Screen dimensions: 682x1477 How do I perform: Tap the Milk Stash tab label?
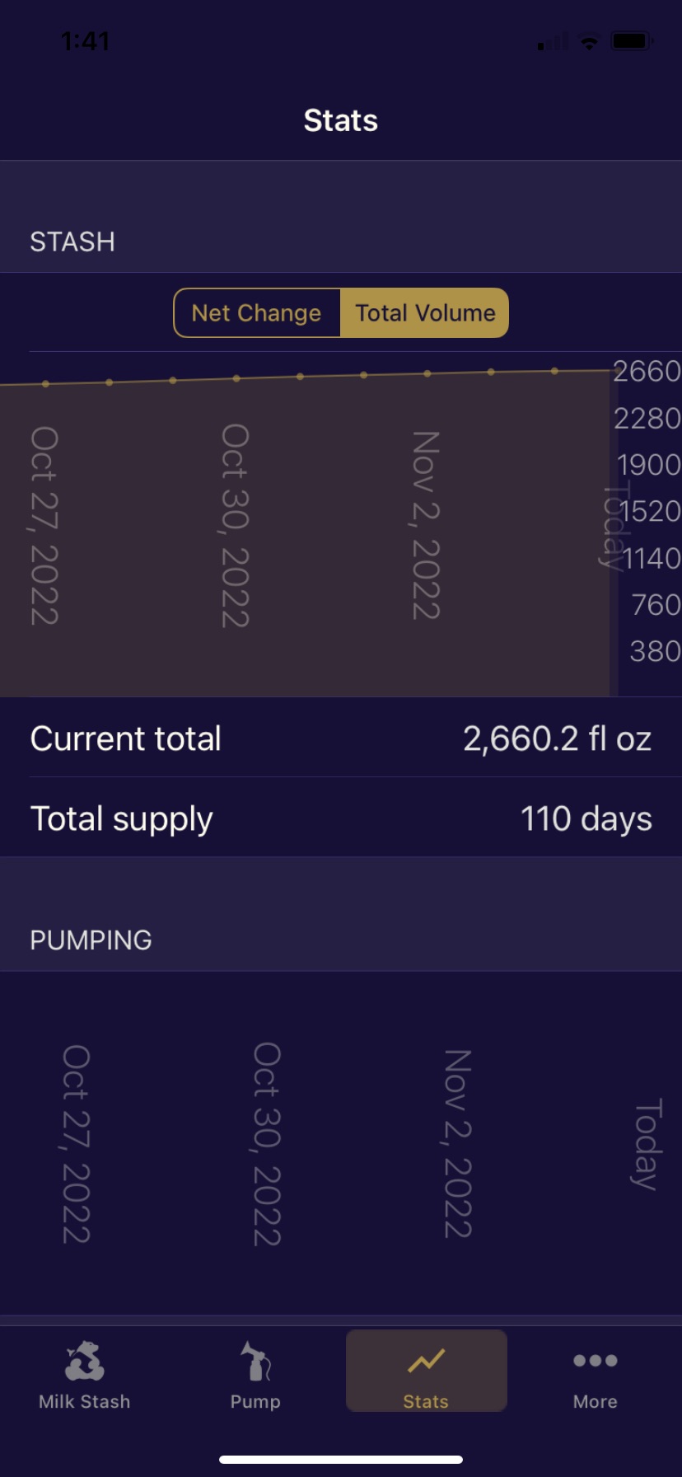click(x=85, y=1401)
